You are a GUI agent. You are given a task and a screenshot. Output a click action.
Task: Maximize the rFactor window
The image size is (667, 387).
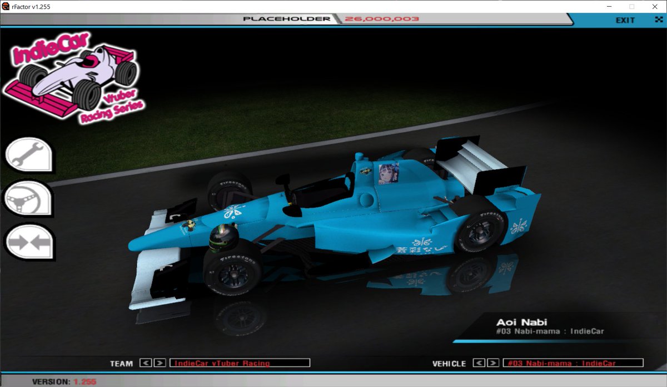(x=631, y=6)
